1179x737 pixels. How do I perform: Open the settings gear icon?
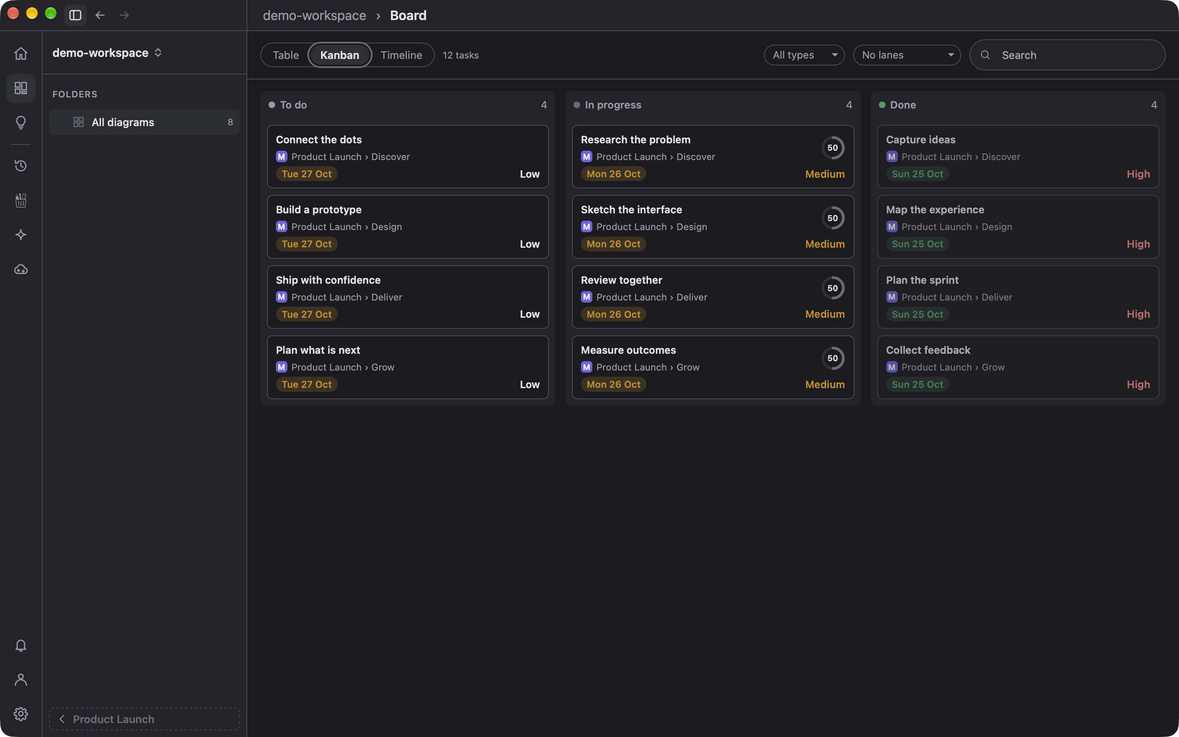point(20,714)
